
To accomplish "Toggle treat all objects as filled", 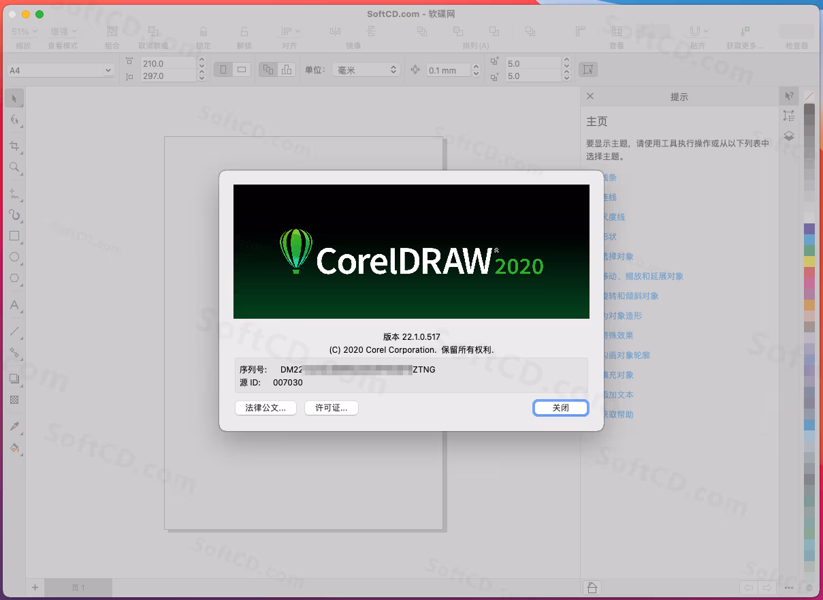I will (x=587, y=69).
